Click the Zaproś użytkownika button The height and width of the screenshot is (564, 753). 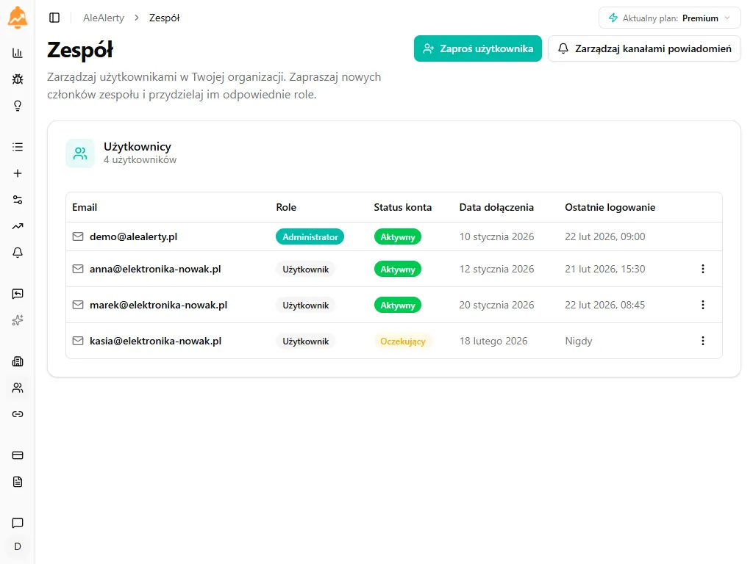point(478,48)
